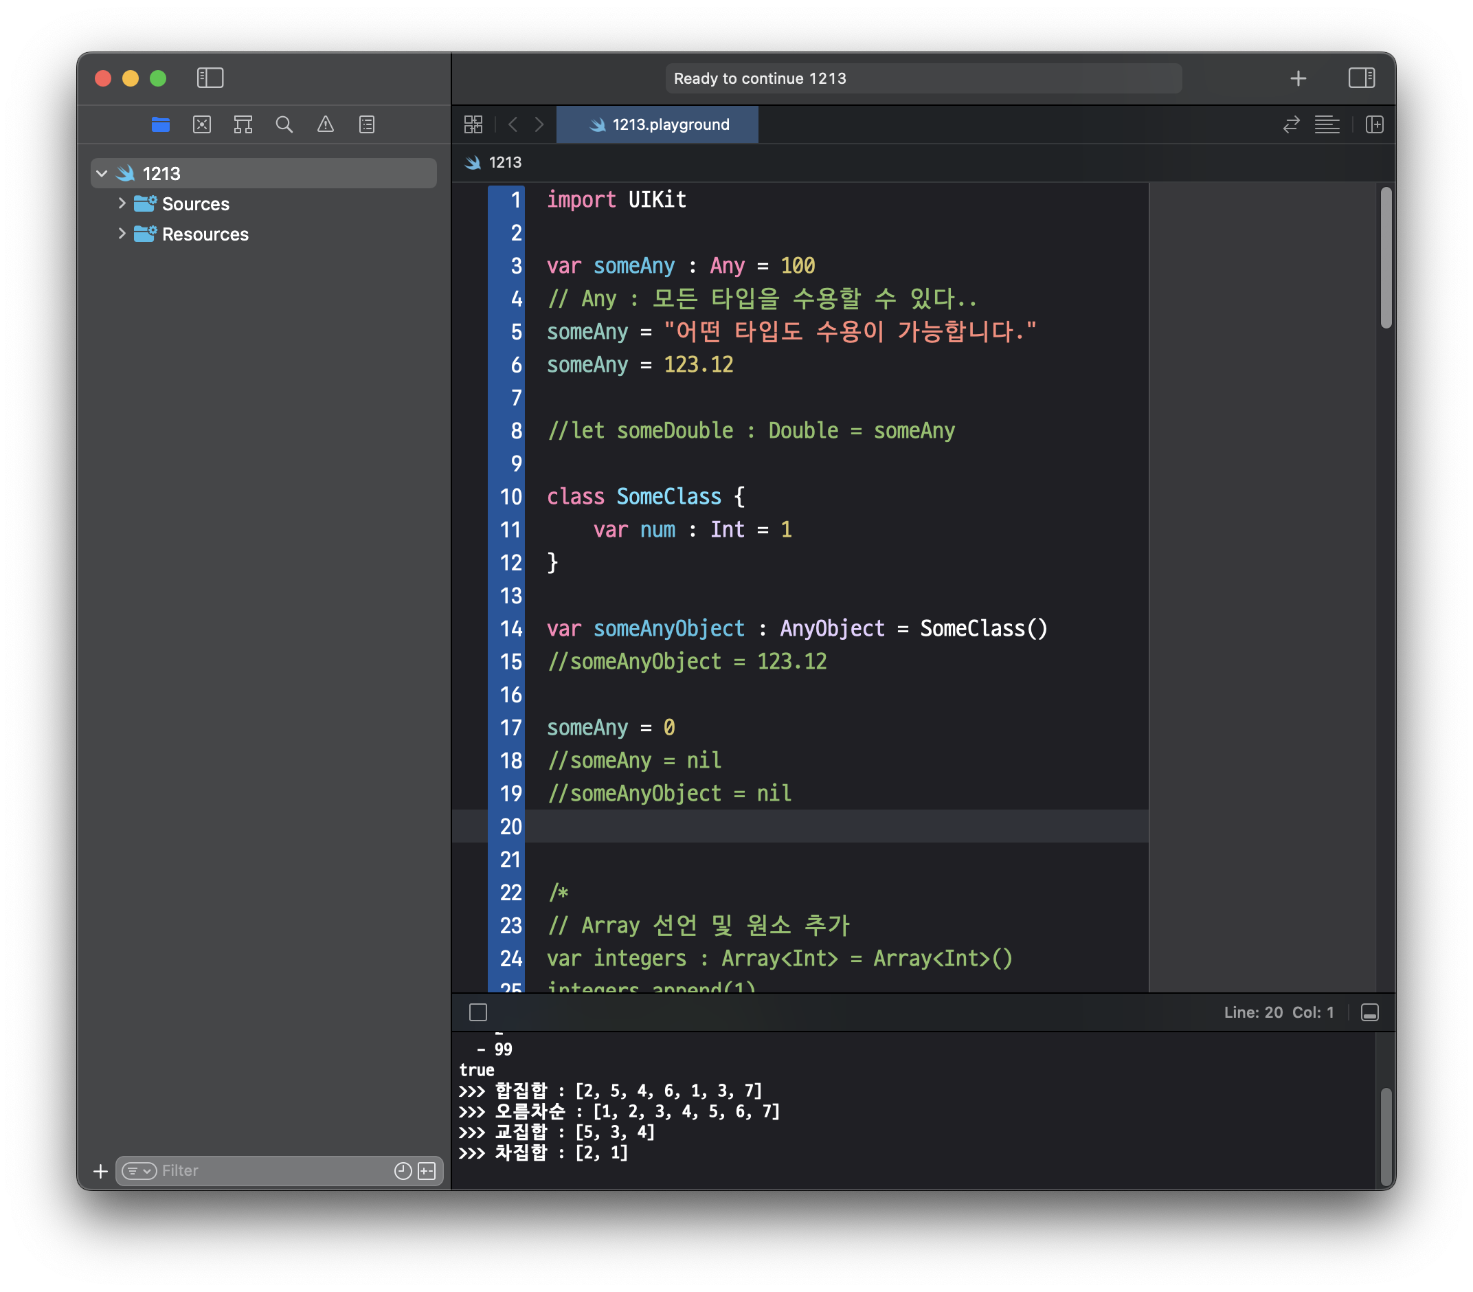Open the Report navigator

click(x=367, y=124)
